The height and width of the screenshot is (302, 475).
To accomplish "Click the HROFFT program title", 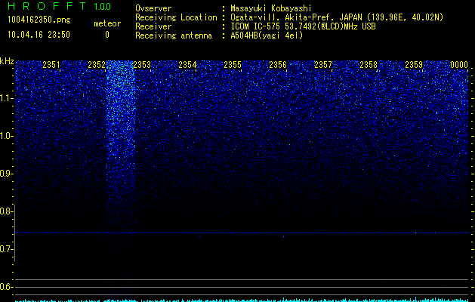I will (x=47, y=6).
